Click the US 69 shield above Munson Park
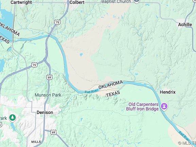The height and width of the screenshot is (147, 196). (x=49, y=77)
